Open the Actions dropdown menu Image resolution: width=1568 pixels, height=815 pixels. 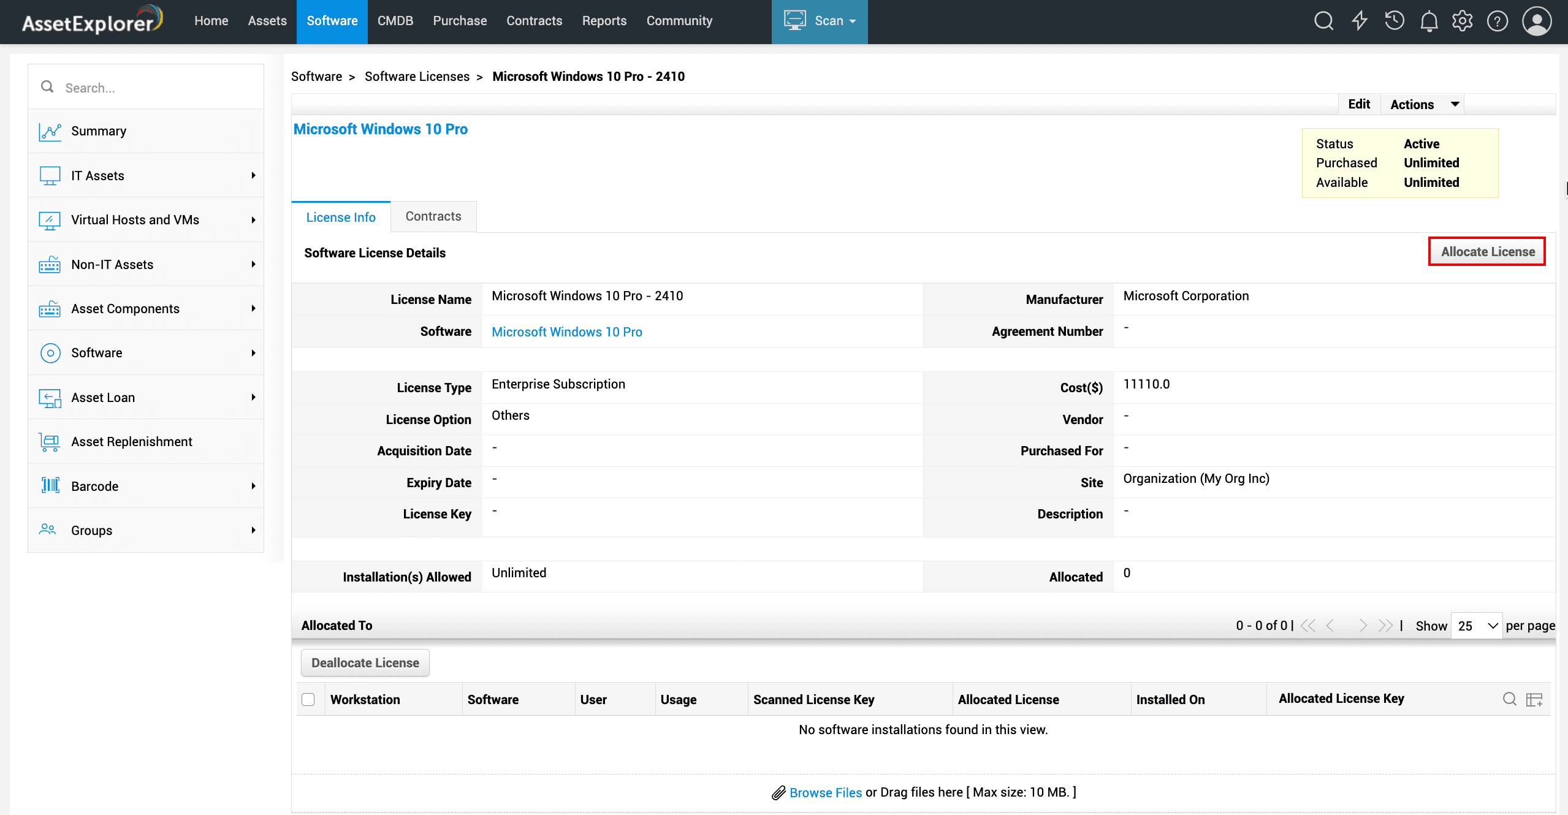click(x=1423, y=104)
